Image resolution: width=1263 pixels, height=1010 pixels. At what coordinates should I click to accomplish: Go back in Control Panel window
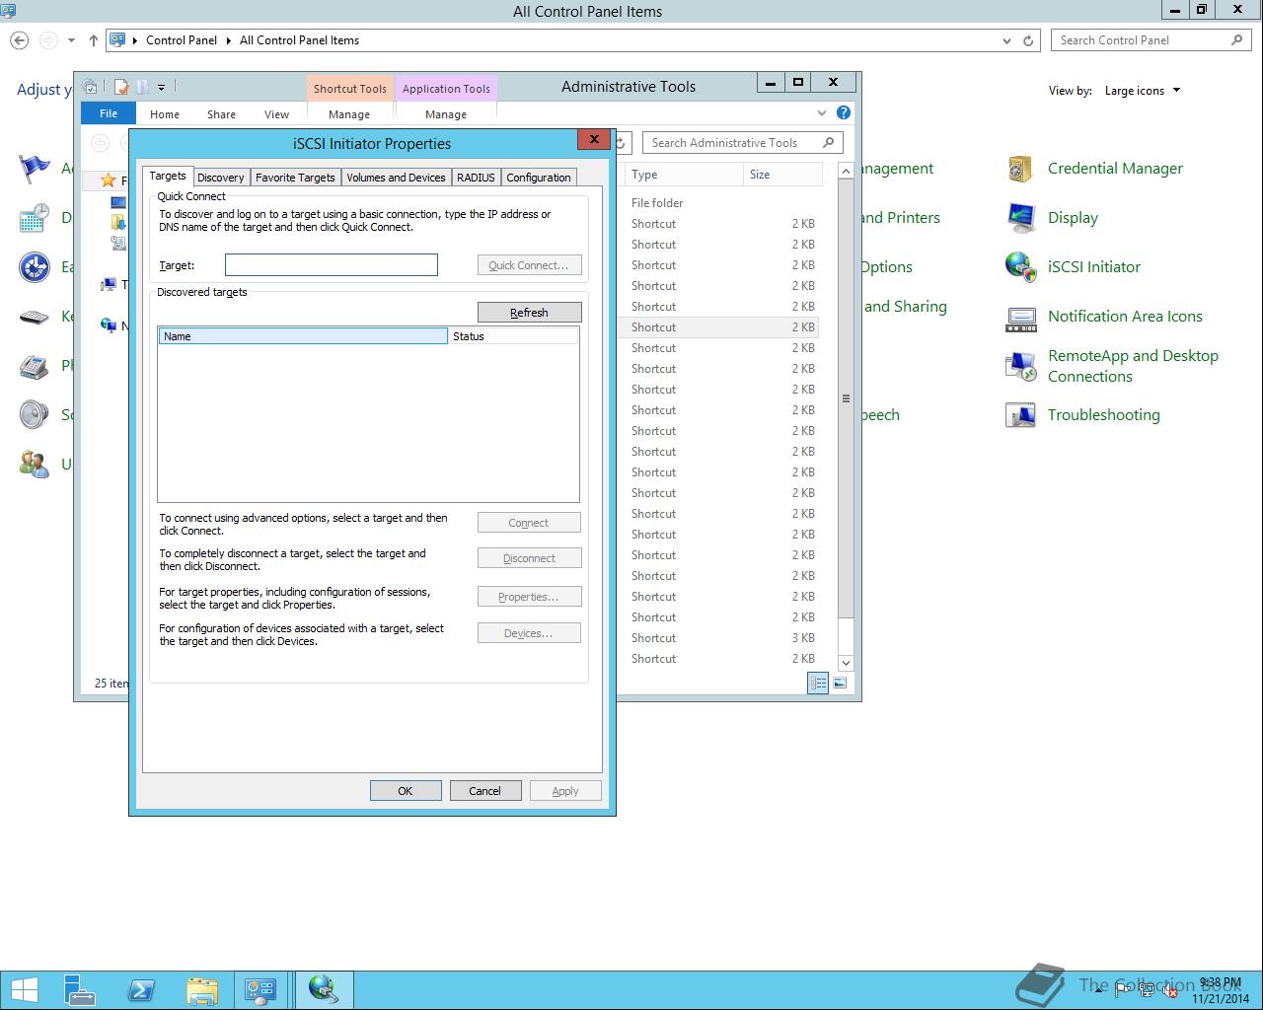click(20, 40)
